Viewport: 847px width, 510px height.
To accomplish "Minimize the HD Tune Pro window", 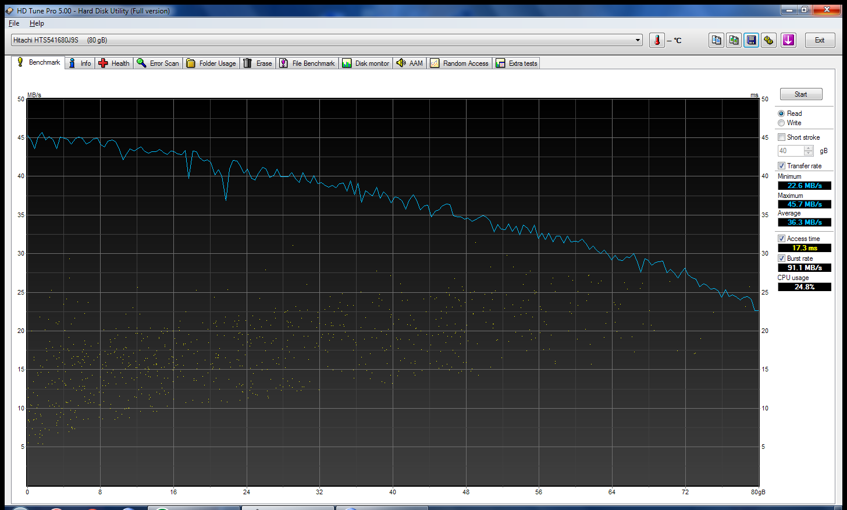I will [789, 9].
